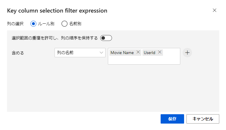The height and width of the screenshot is (130, 226).
Task: Toggle the allow selection overlap switch
Action: pyautogui.click(x=106, y=38)
